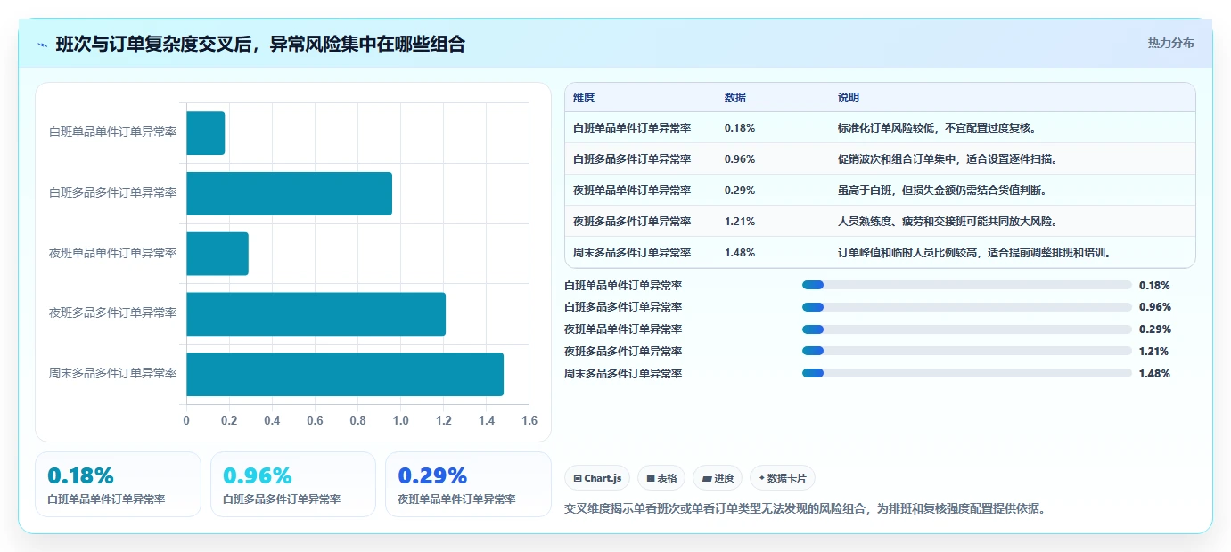This screenshot has width=1231, height=552.
Task: Click the progress bar showing 1.21%
Action: pyautogui.click(x=967, y=352)
